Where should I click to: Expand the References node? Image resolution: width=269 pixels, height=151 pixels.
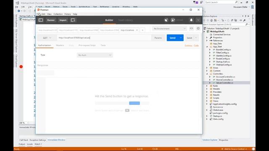[207, 41]
